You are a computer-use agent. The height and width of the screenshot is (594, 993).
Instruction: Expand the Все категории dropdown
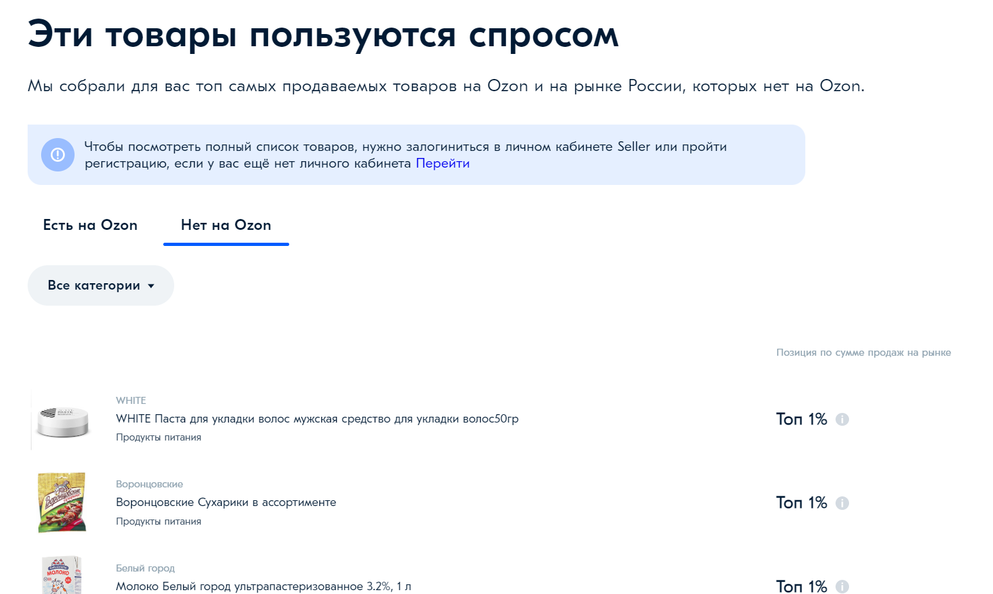[101, 285]
